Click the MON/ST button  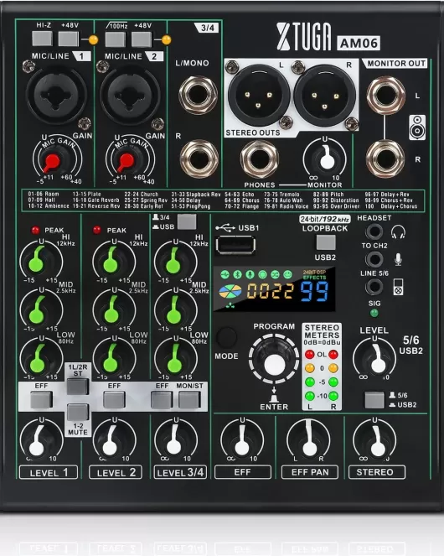188,400
